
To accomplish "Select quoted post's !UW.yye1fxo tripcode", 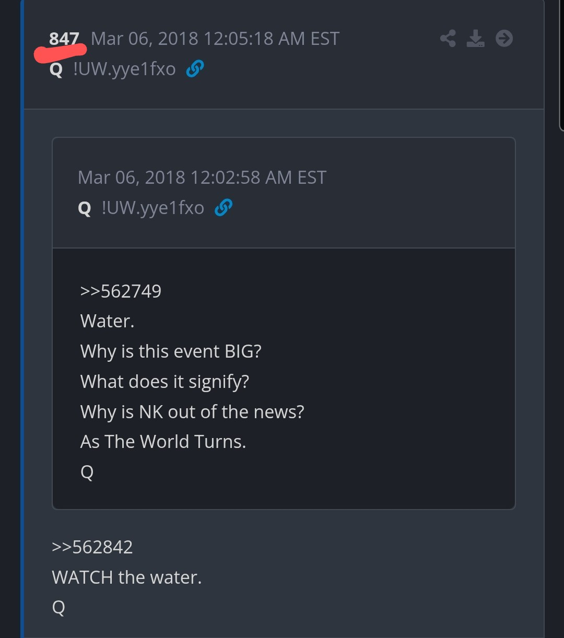I will (153, 208).
